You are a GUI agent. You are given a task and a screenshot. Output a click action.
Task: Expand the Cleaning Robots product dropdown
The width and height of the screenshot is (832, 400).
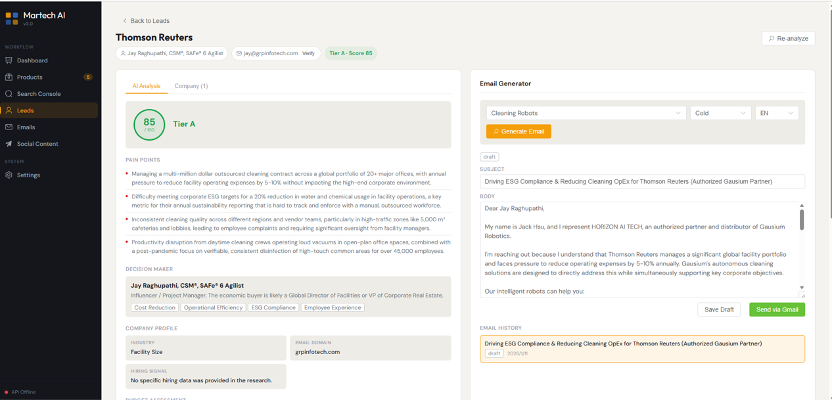pyautogui.click(x=586, y=113)
